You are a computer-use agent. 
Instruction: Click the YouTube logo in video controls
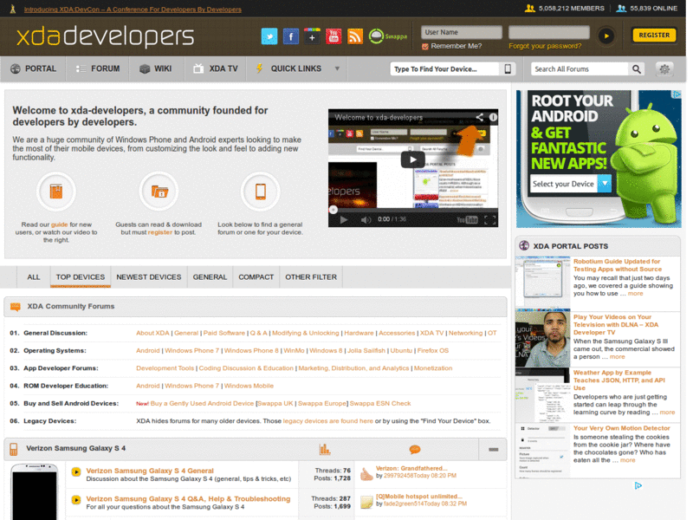[x=467, y=220]
